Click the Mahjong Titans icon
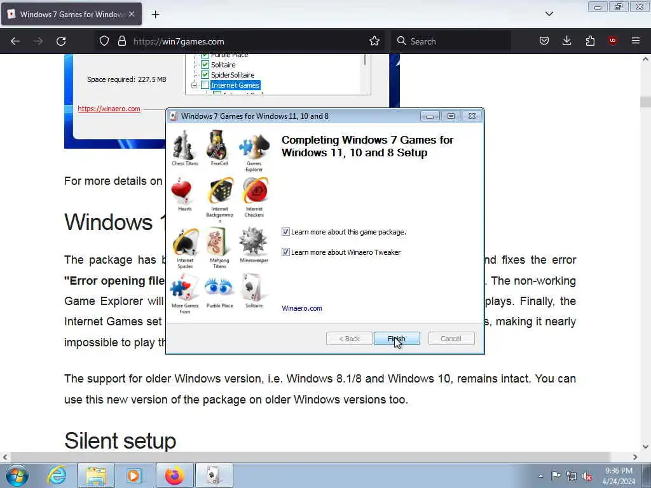651x488 pixels. tap(217, 241)
